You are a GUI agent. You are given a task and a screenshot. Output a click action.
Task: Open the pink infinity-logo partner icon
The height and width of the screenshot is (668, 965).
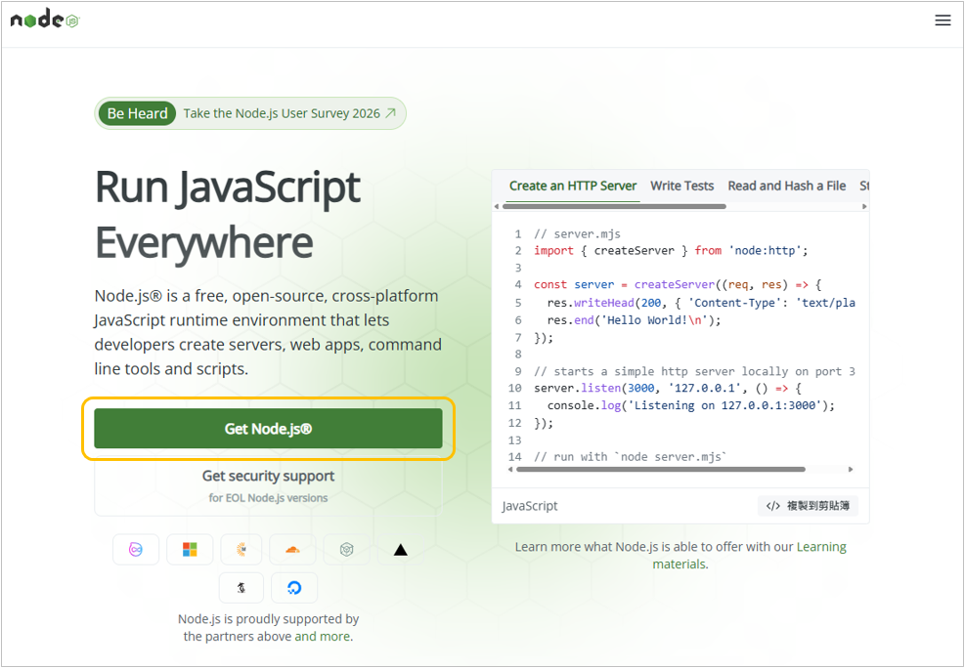136,550
